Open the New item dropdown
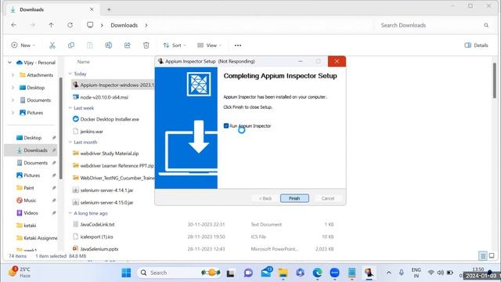The height and width of the screenshot is (282, 501). (x=23, y=45)
